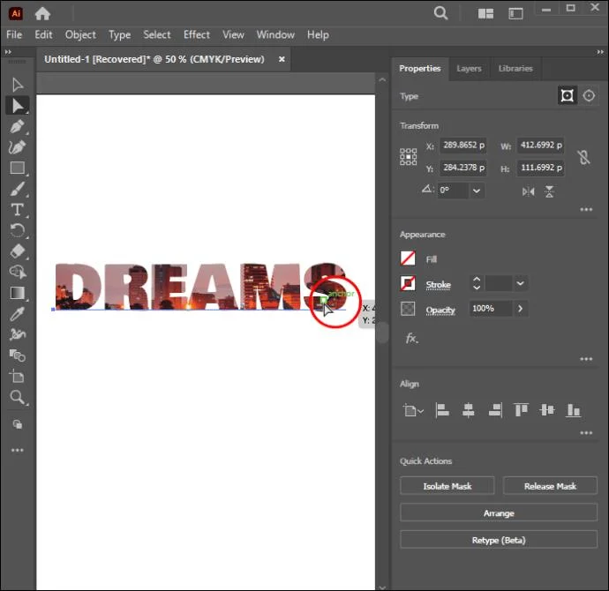Screen dimensions: 609x591
Task: Click the Fill color swatch
Action: point(408,258)
